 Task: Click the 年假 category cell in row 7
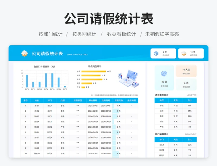63,138
